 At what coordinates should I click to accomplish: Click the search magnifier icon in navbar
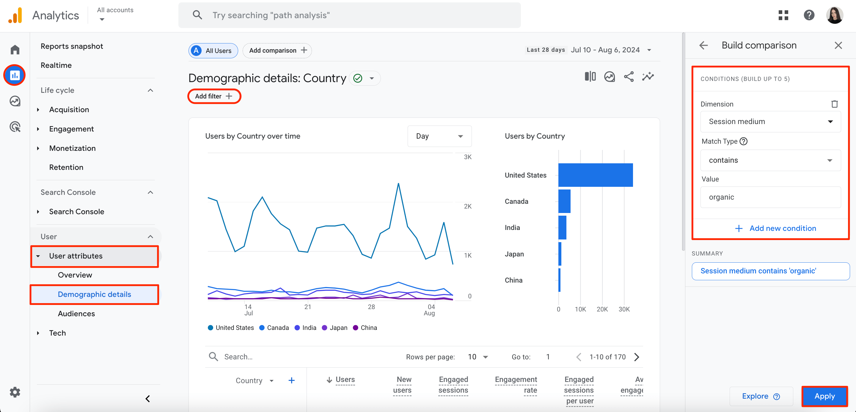(198, 15)
